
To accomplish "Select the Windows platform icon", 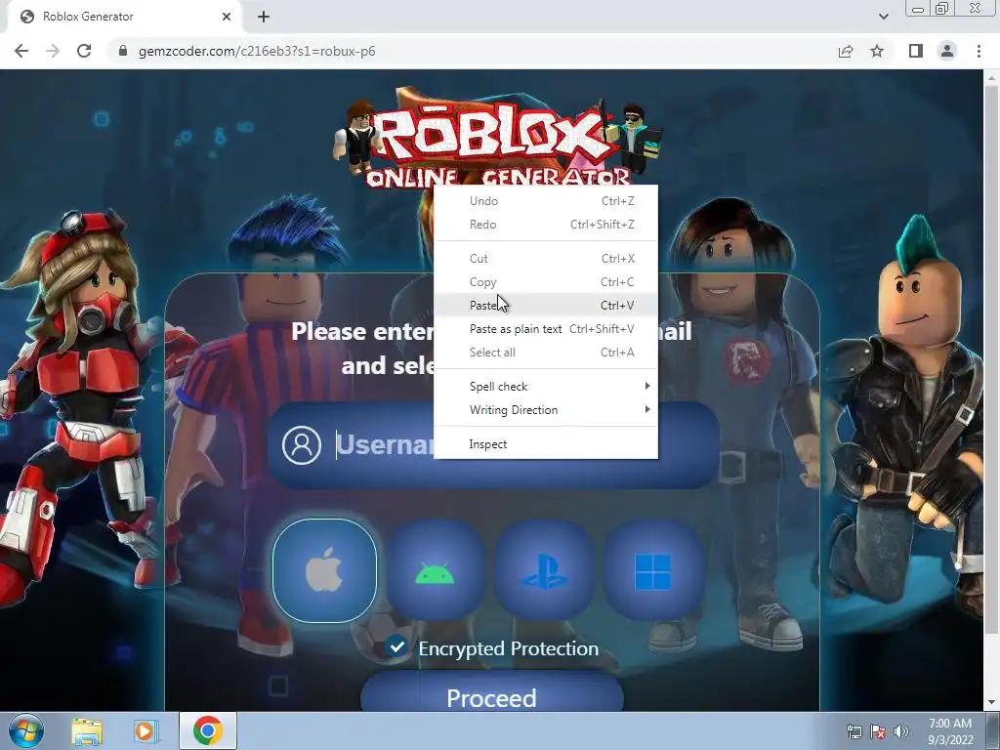I will tap(653, 570).
